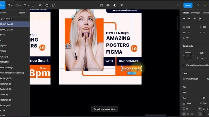Click the Align vertical centers icon
The height and width of the screenshot is (117, 209).
pyautogui.click(x=205, y=19)
